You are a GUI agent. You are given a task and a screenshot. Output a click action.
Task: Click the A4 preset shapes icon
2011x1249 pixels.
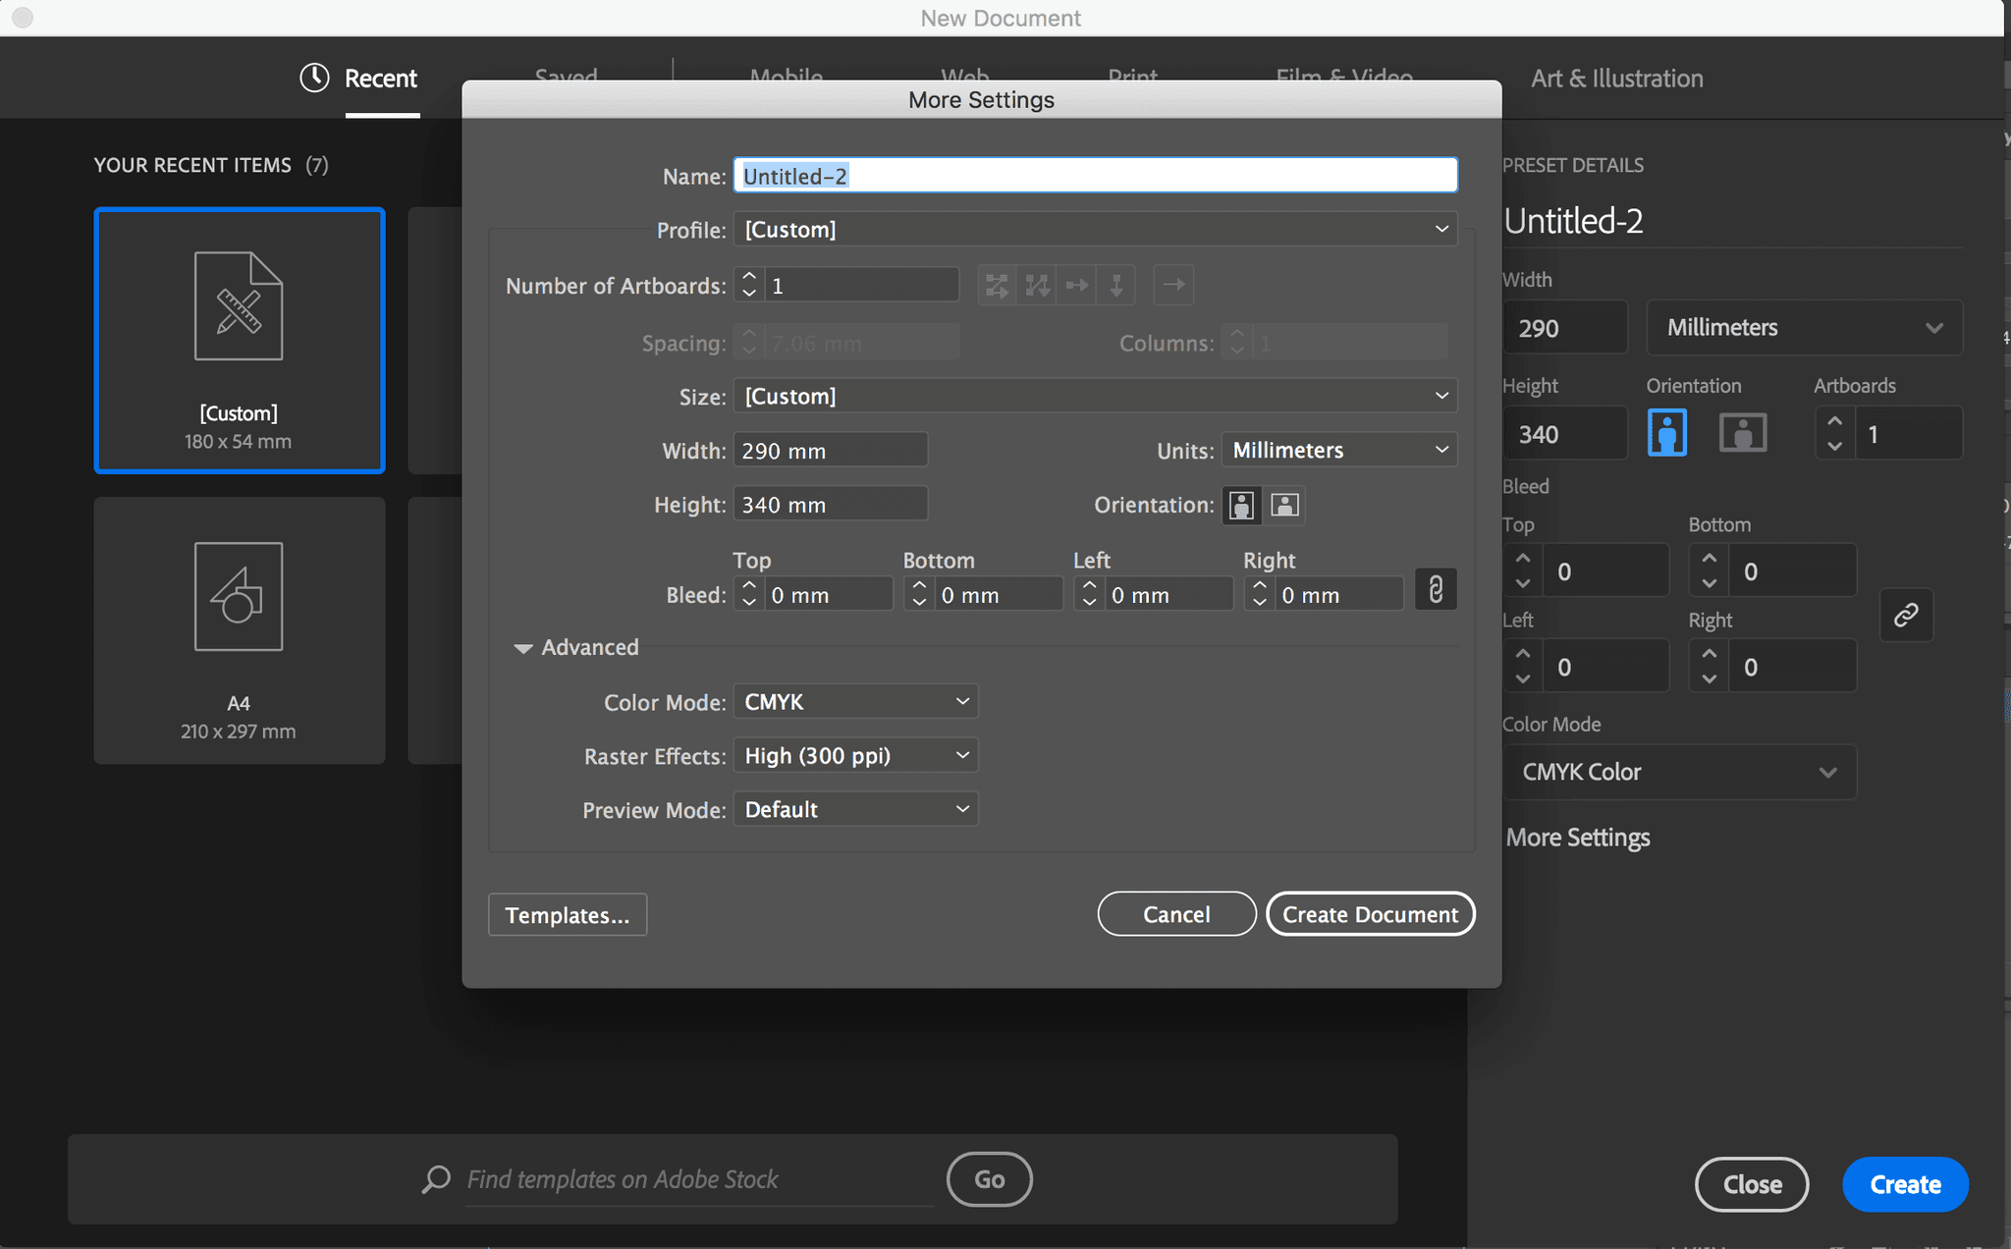239,596
